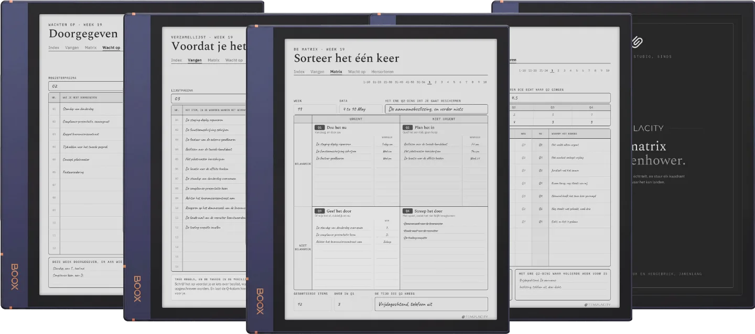This screenshot has height=334, width=755.
Task: Click the Templacity logo at the Matrix page bottom
Action: (475, 316)
